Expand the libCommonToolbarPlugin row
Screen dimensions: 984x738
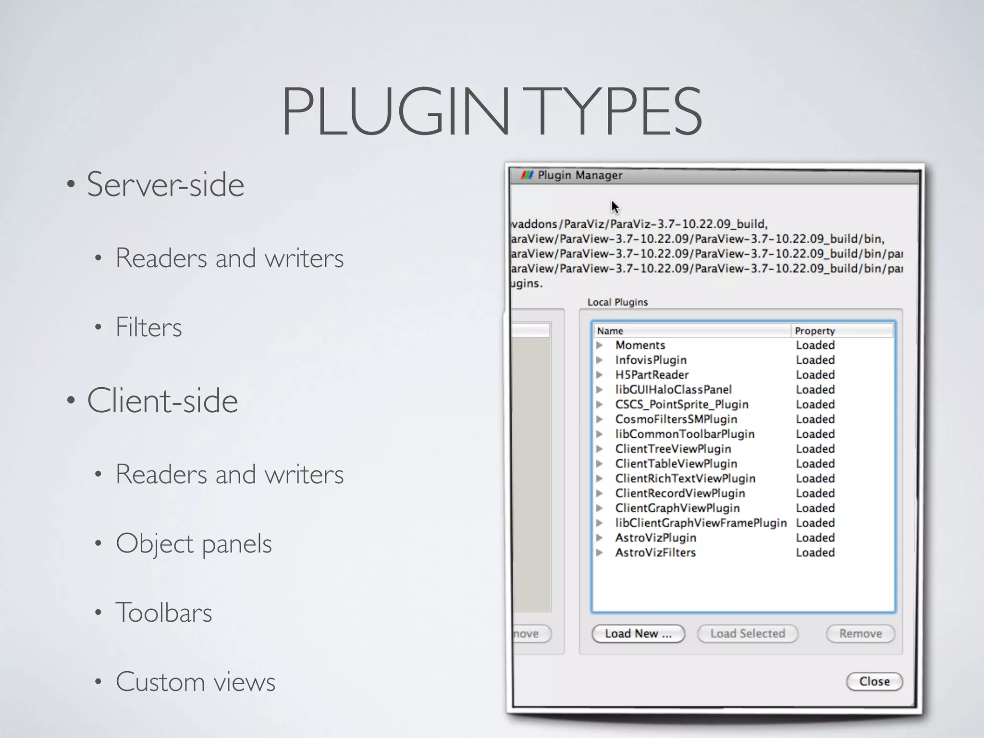click(600, 434)
